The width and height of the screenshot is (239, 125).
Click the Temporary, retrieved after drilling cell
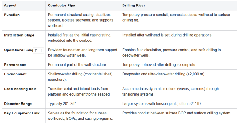coord(159,65)
